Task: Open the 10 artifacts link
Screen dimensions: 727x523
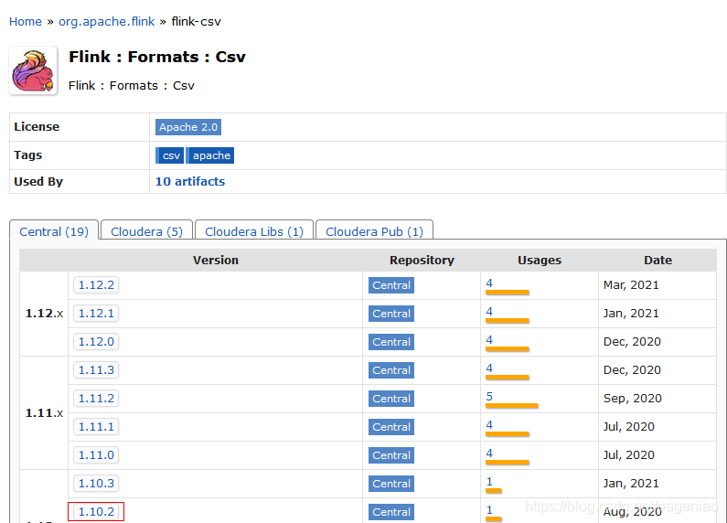Action: tap(190, 181)
